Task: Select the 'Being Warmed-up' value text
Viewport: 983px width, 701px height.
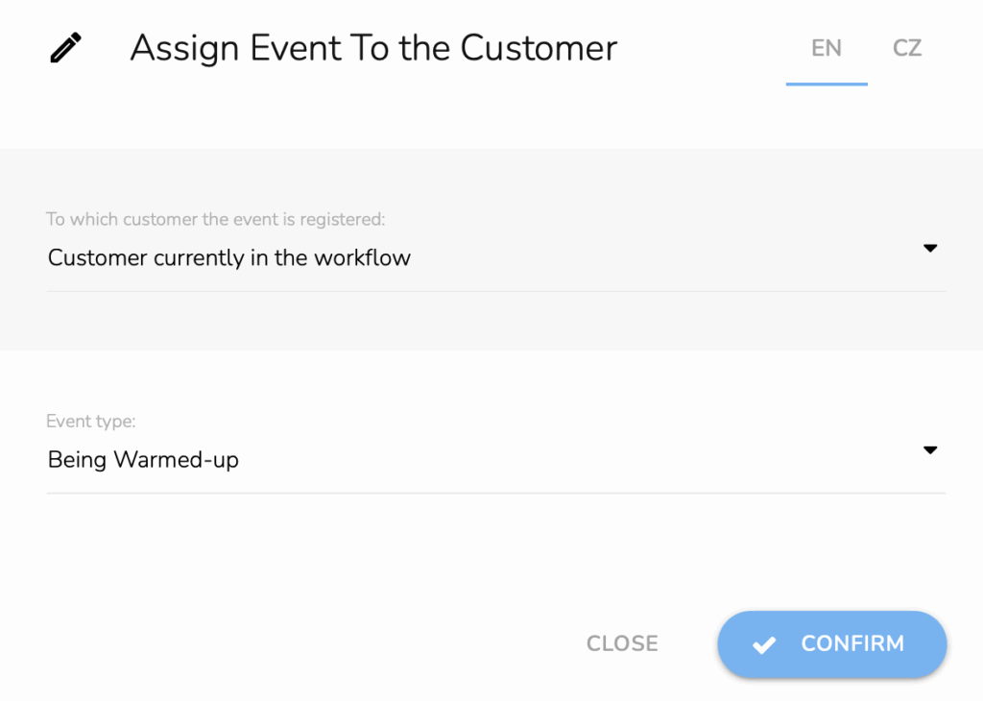Action: point(143,460)
